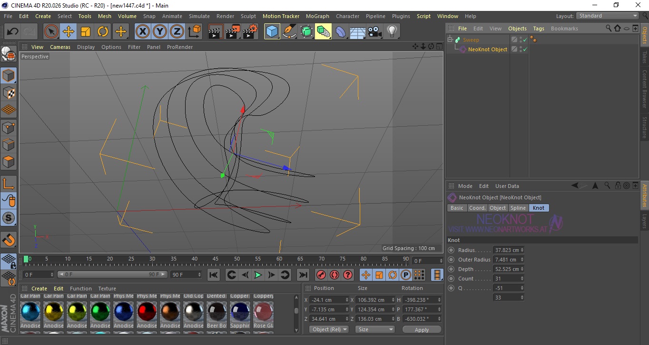This screenshot has height=345, width=649.
Task: Collapse the Sweep object tree
Action: coord(450,40)
